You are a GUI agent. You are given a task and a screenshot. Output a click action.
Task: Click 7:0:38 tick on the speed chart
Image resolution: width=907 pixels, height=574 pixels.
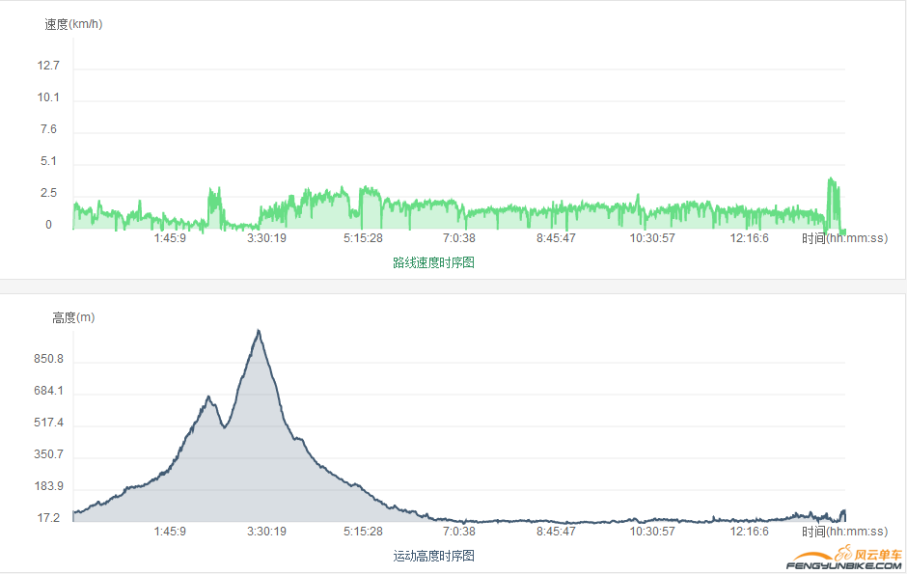click(x=459, y=238)
